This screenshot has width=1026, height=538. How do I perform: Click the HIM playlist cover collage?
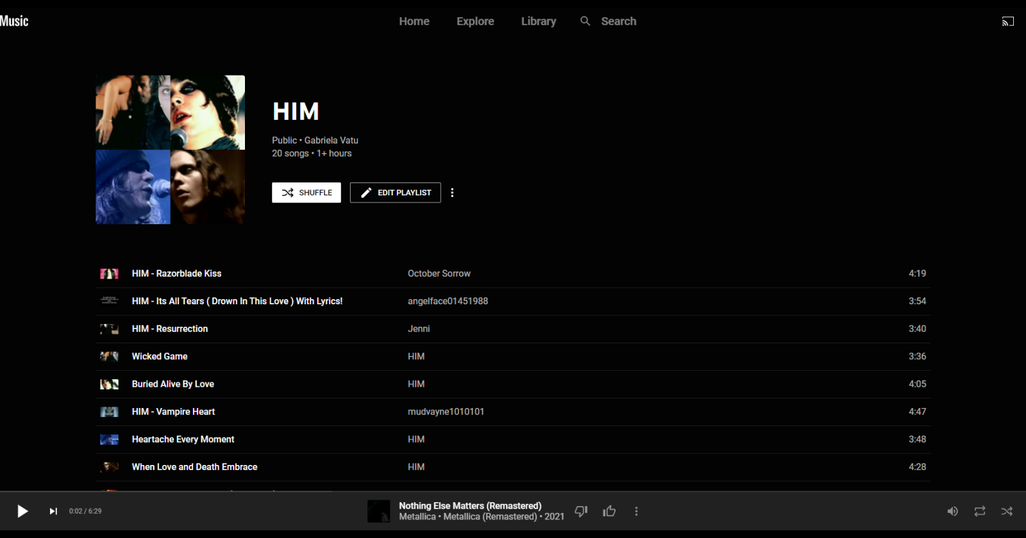click(x=171, y=150)
